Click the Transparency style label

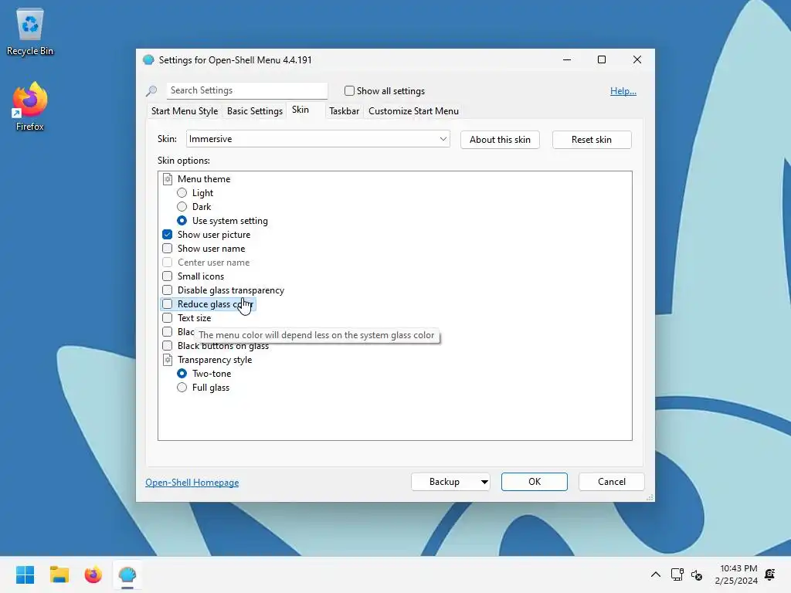tap(215, 360)
